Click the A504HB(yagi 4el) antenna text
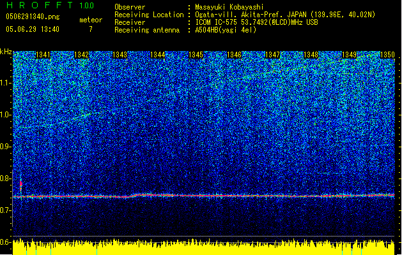This screenshot has width=402, height=255. tap(226, 30)
